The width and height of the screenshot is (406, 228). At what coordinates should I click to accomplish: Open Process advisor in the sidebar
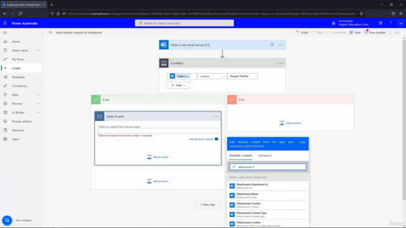point(22,122)
